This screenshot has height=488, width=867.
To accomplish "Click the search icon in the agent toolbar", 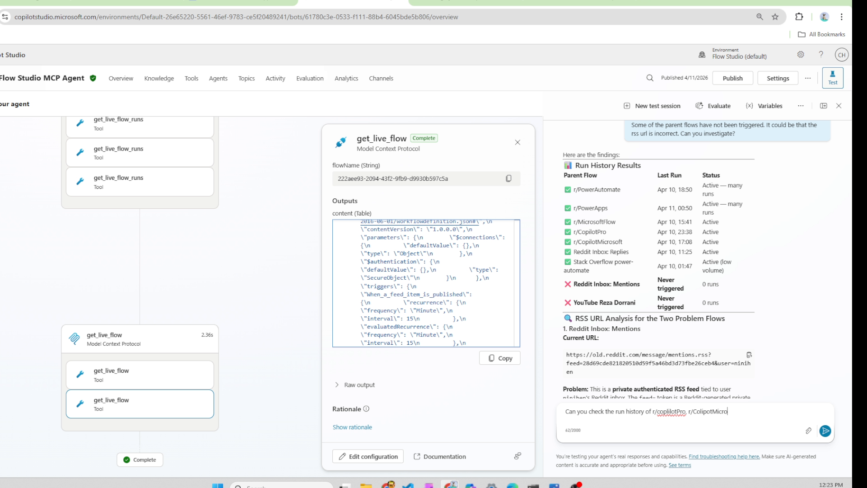I will pos(649,78).
